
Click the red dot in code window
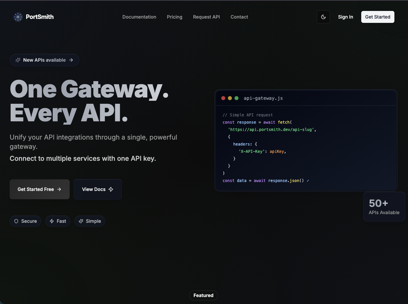click(223, 98)
